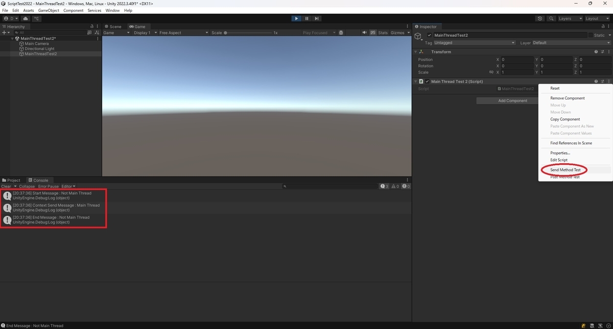Open the Main Thread Test 2 script help icon
Viewport: 613px width, 329px height.
pos(596,82)
